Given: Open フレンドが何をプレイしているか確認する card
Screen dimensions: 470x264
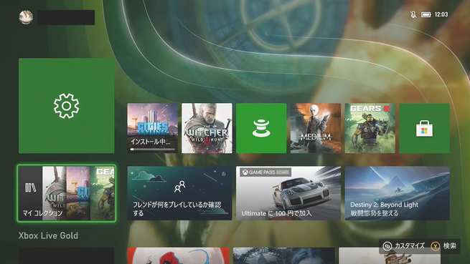Looking at the screenshot, I should click(179, 193).
